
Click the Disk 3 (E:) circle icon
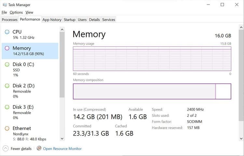[x=7, y=107]
